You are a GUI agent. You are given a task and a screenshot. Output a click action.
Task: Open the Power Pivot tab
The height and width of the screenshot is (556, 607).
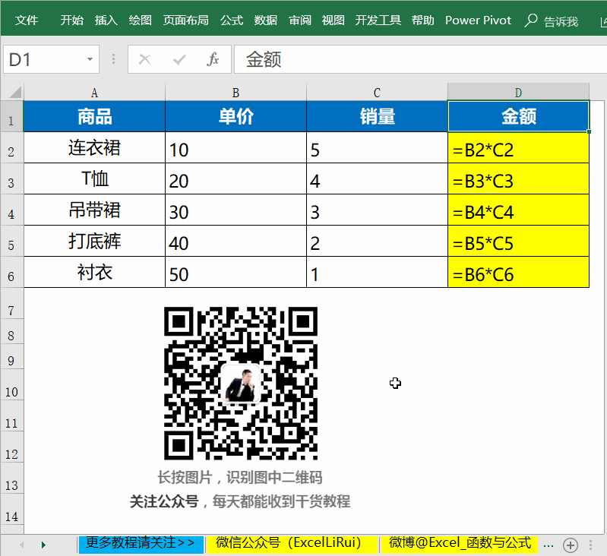(x=478, y=20)
